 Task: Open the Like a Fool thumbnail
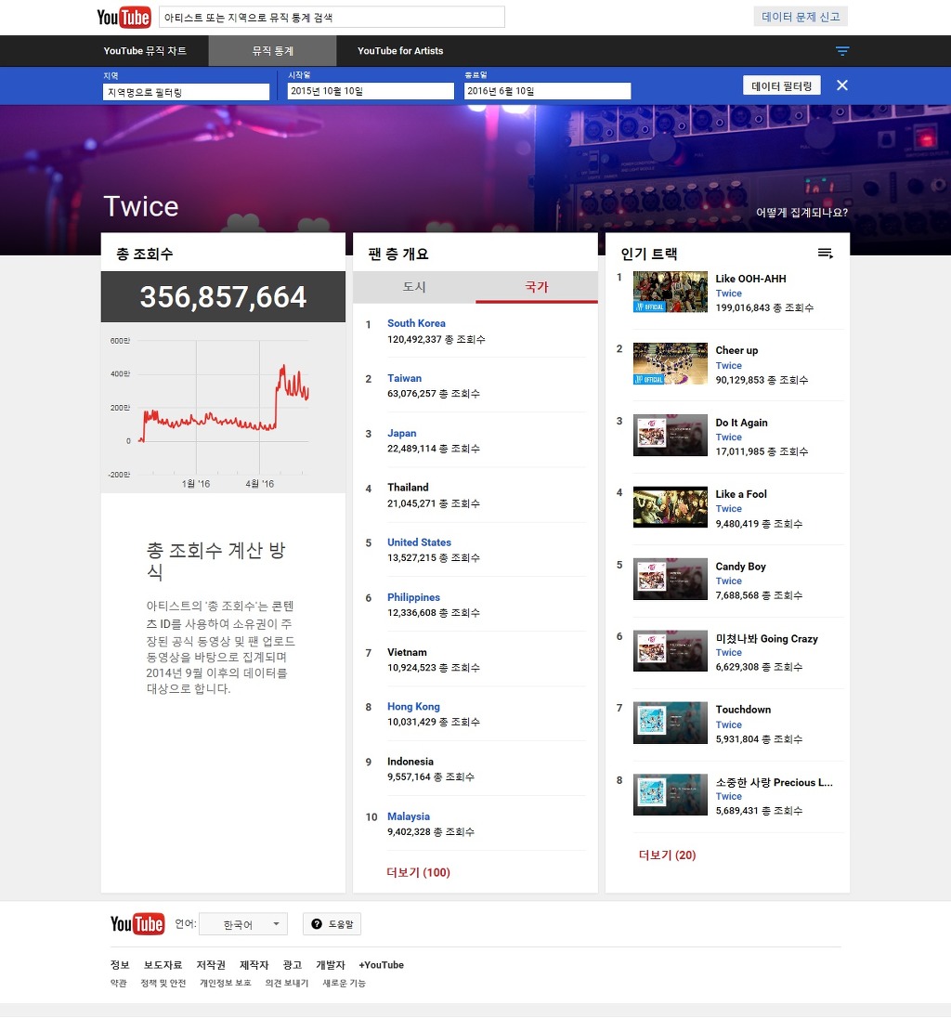[670, 507]
